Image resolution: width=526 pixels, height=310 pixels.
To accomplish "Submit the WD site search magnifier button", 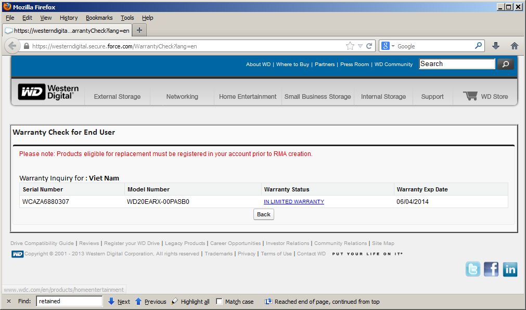I will point(506,64).
